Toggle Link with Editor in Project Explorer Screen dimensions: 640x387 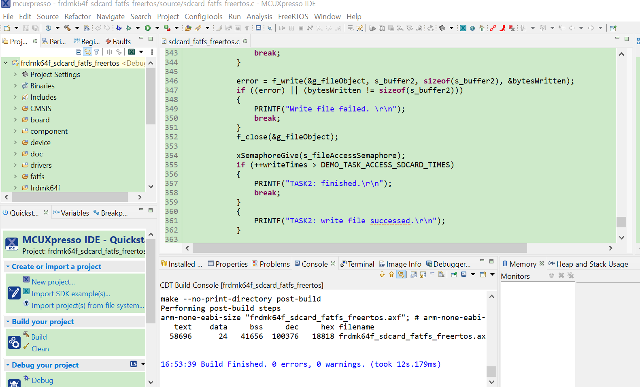coord(87,52)
